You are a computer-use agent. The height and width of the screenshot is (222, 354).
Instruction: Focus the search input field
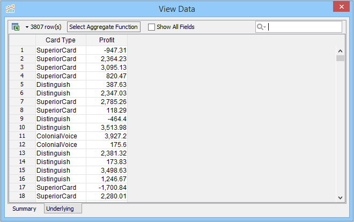pos(304,27)
